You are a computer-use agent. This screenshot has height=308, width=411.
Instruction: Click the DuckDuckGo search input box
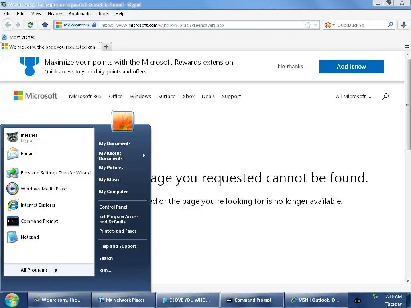(361, 25)
